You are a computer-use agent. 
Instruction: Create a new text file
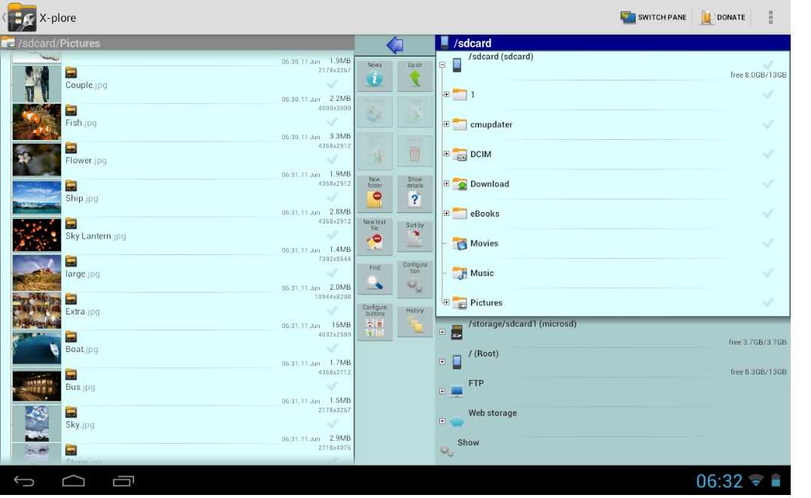(x=375, y=235)
